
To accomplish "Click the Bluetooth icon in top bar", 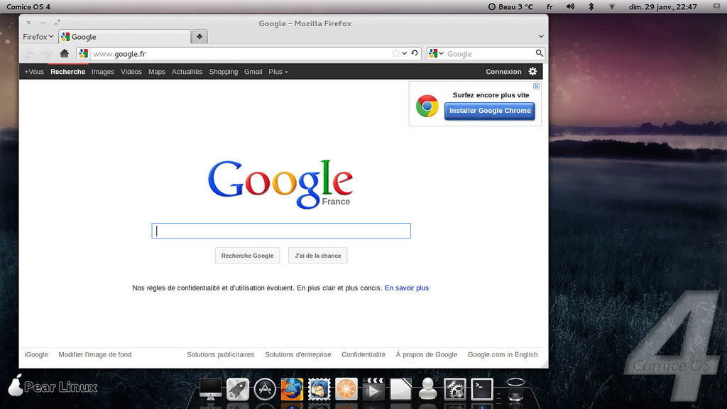I will pos(591,6).
